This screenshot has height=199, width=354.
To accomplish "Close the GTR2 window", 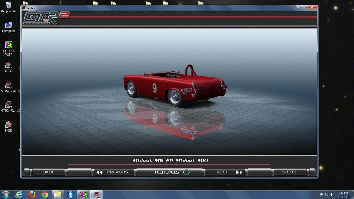I will click(312, 7).
